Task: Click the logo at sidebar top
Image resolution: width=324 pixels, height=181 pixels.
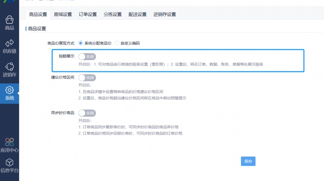Action: tap(9, 1)
